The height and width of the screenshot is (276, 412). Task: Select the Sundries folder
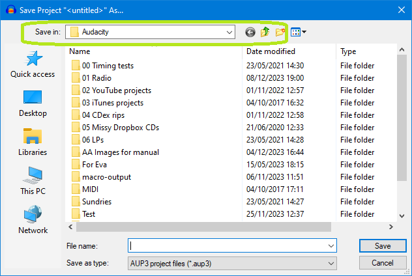[x=96, y=202]
